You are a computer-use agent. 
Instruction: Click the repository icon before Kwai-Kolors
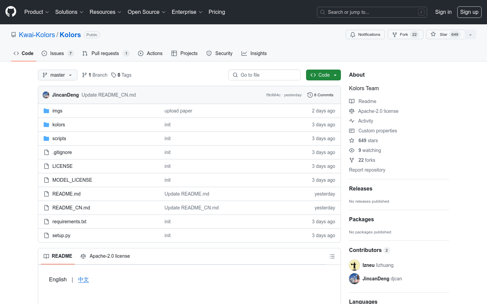point(14,35)
